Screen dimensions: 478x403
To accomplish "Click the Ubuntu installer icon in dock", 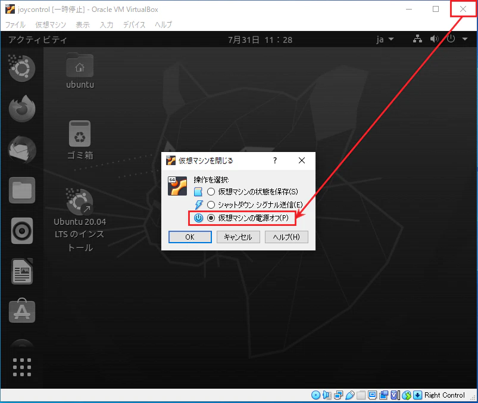I will coord(22,68).
